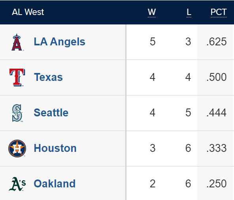Select Houston's losses value of 6
Image resolution: width=234 pixels, height=200 pixels.
188,148
